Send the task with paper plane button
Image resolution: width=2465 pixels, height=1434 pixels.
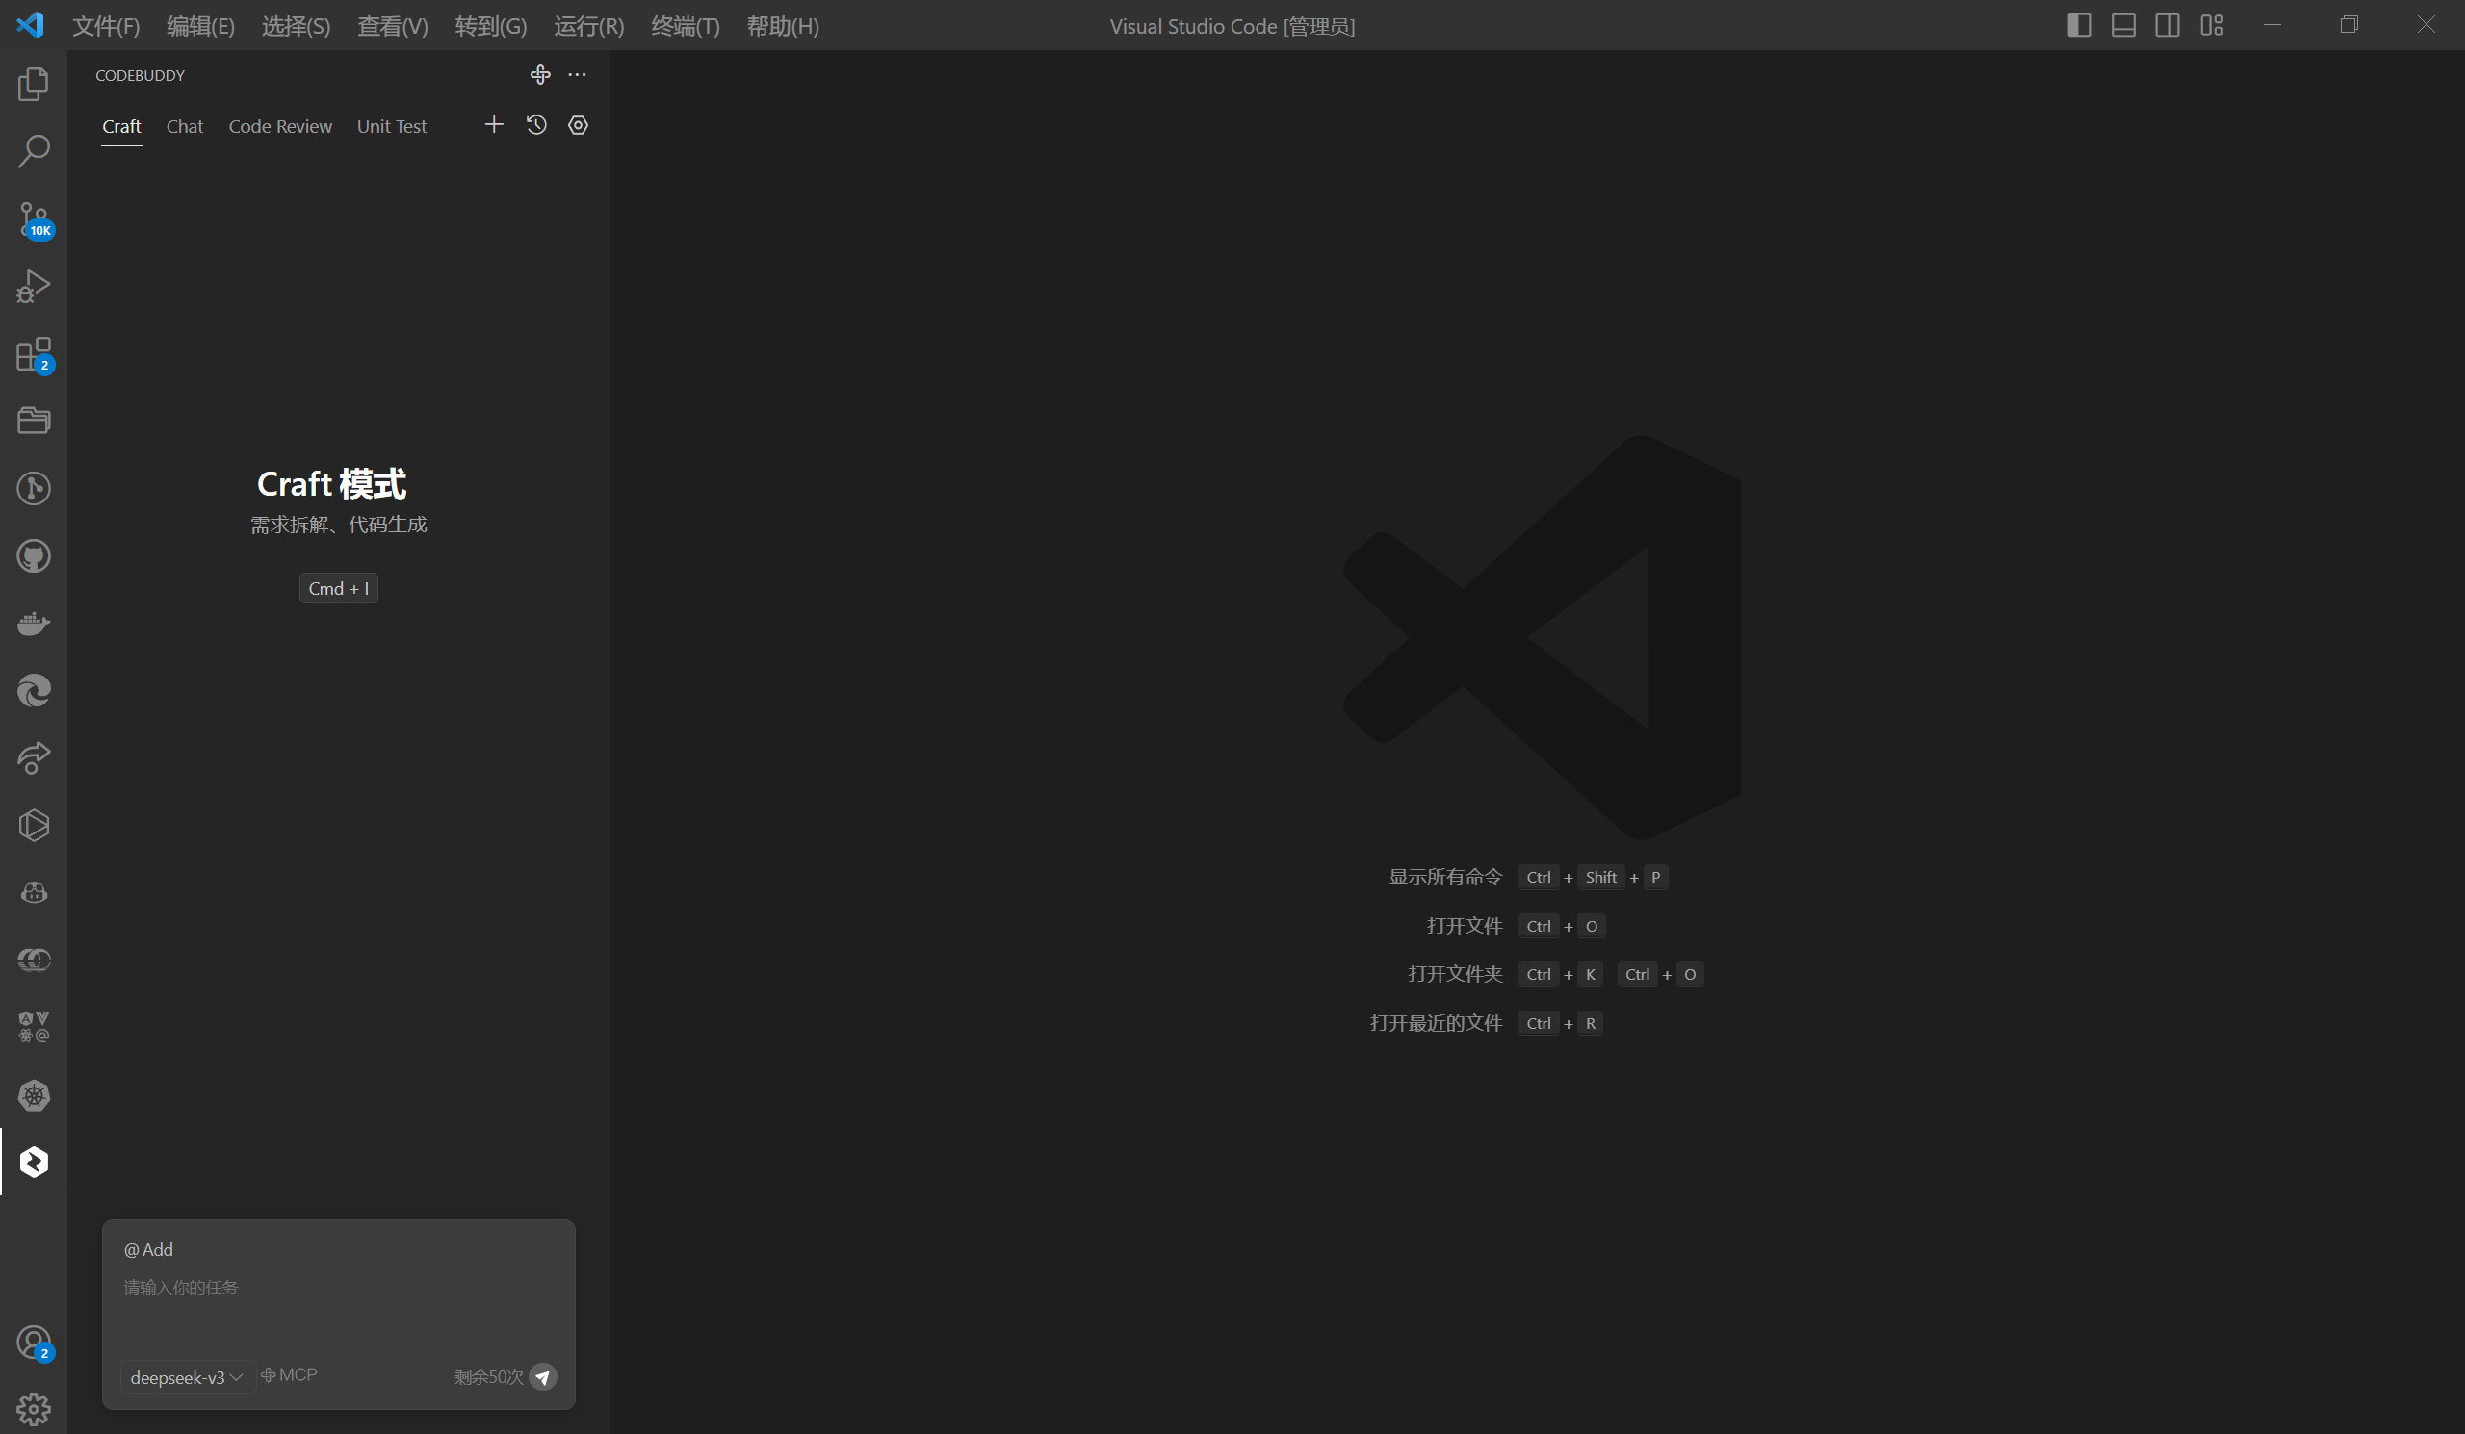pos(543,1376)
